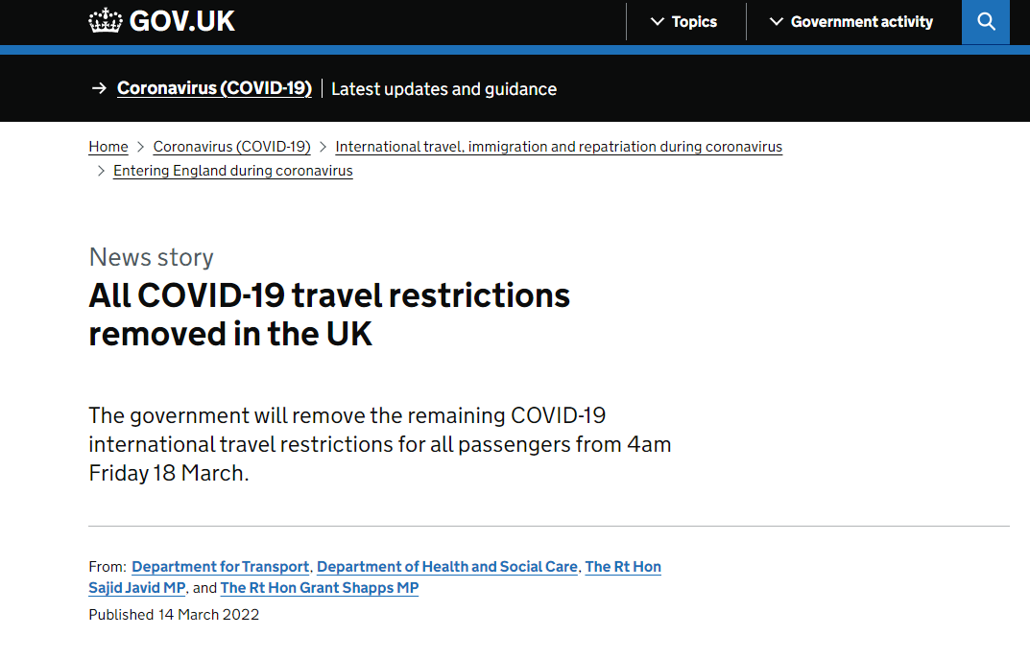Select Topics in the navigation bar
Image resolution: width=1030 pixels, height=659 pixels.
[694, 21]
